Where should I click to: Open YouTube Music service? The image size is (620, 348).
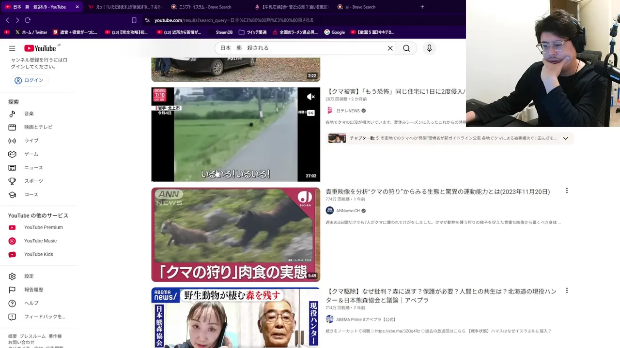[x=39, y=241]
